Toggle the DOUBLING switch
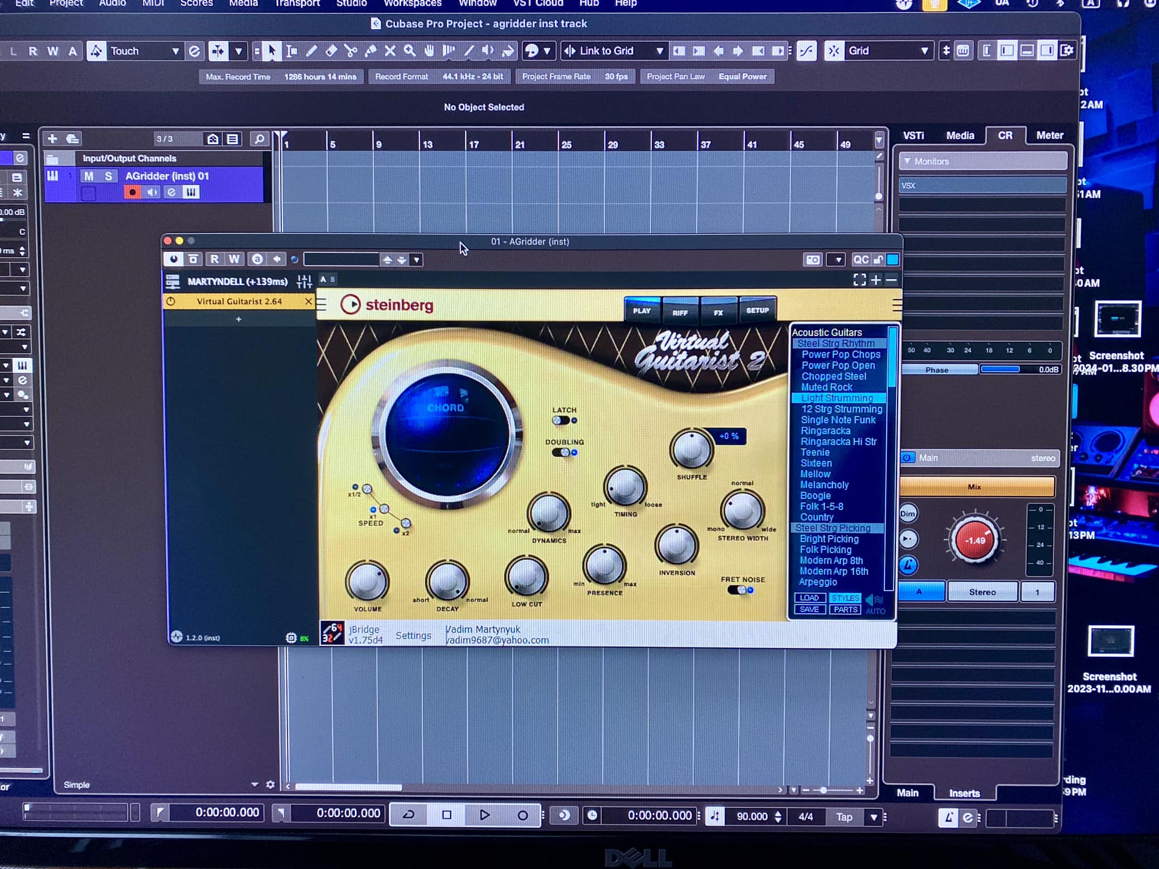 point(561,452)
